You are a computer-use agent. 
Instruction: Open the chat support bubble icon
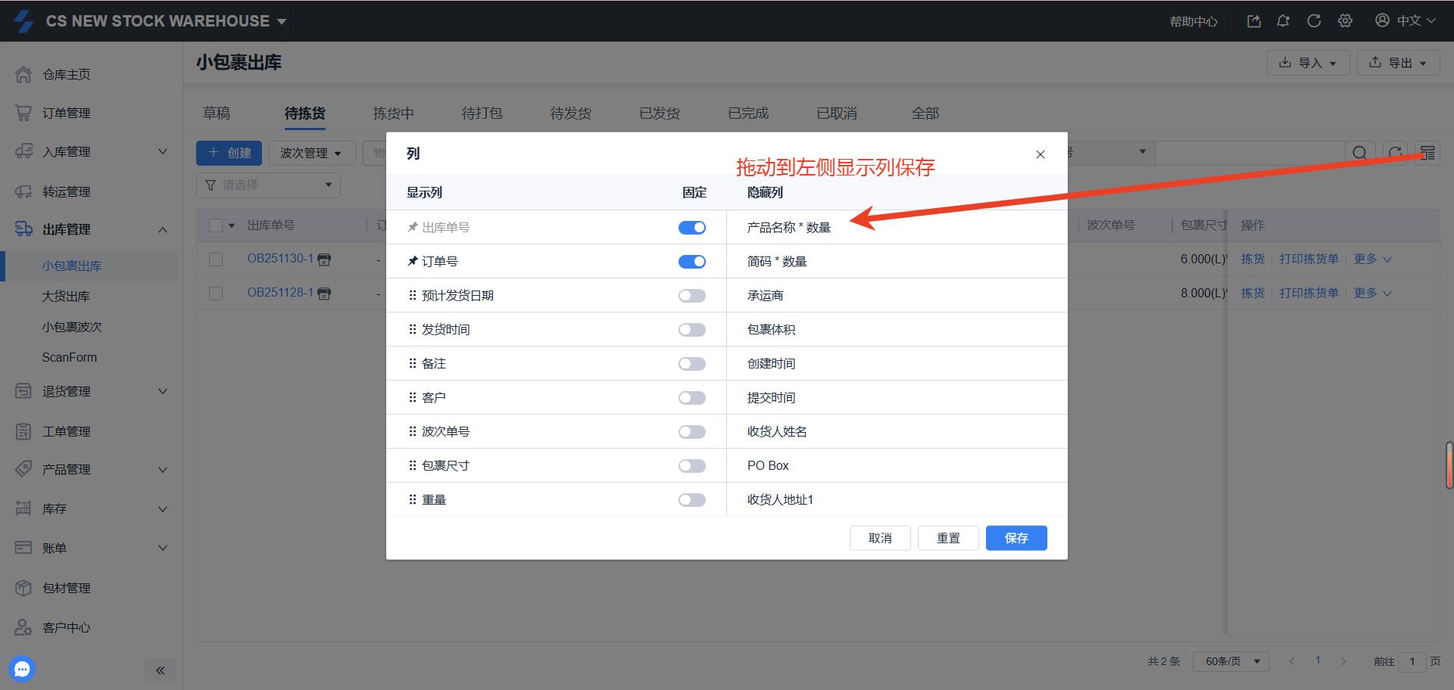coord(22,669)
